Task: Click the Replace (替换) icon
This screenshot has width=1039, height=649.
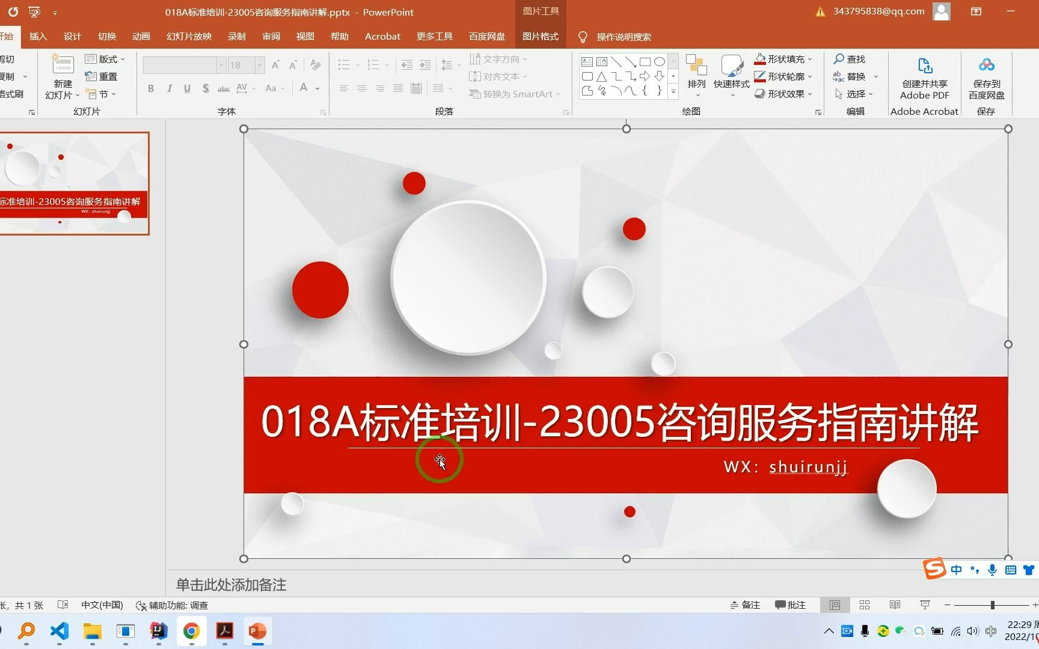Action: (854, 76)
